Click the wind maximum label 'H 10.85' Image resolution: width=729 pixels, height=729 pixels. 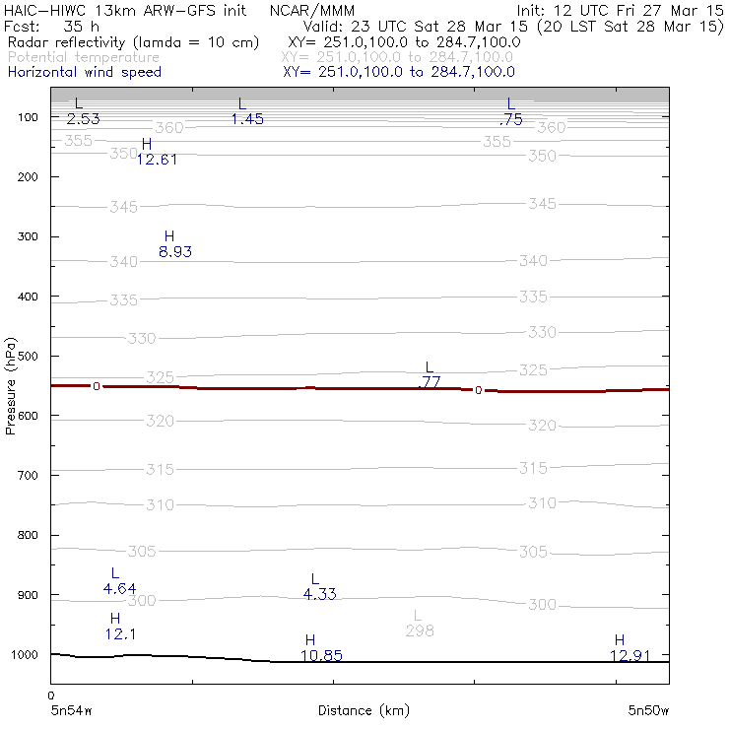[x=321, y=648]
